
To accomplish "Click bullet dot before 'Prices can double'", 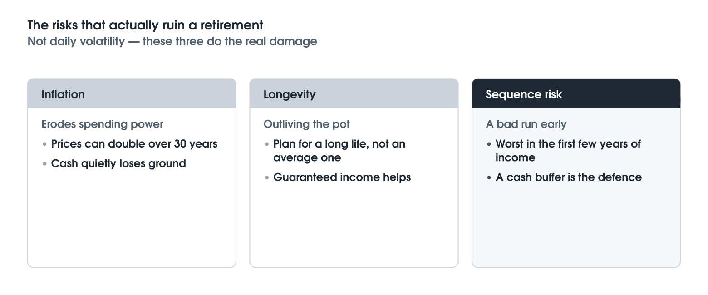I will coord(44,144).
